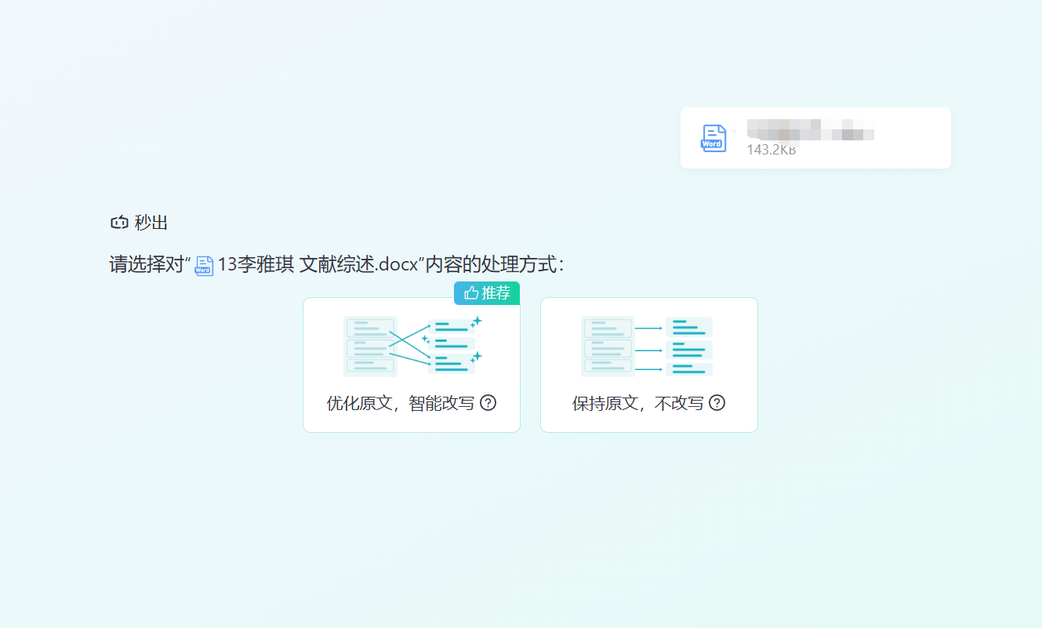Click the crossed-arrows rewrite illustration
This screenshot has width=1042, height=628.
412,346
